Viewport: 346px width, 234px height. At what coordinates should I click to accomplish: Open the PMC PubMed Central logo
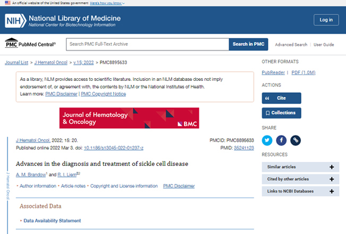point(30,43)
